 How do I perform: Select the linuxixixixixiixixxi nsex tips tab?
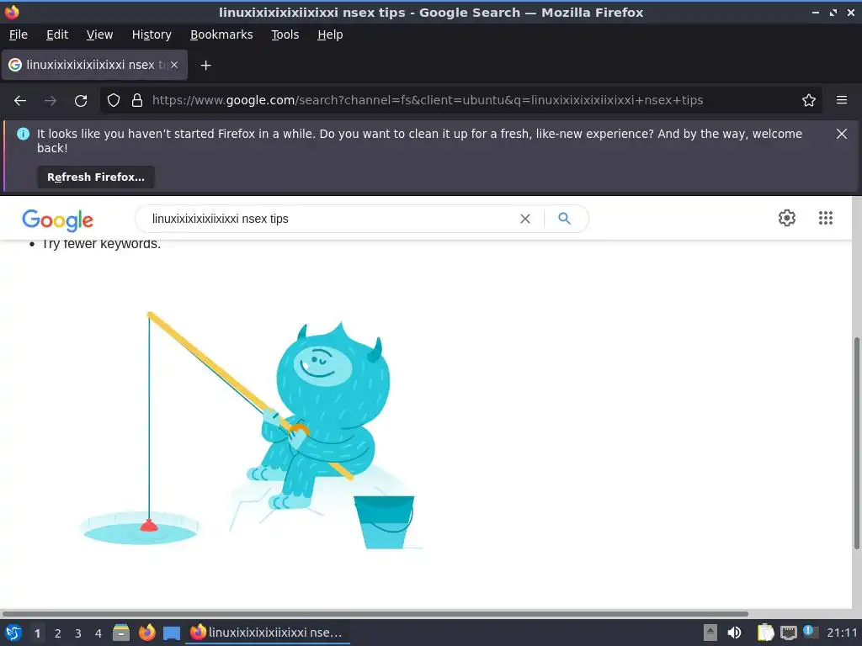94,65
